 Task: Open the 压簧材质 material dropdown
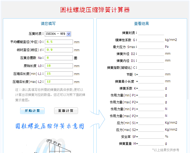pos(58,34)
